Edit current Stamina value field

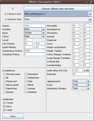pyautogui.click(x=76, y=40)
